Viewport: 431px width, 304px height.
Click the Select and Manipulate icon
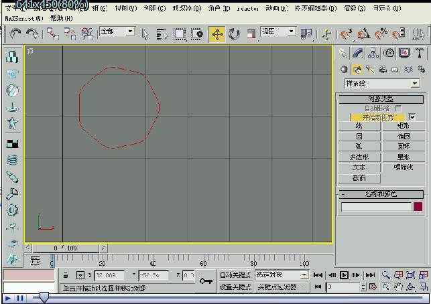(326, 34)
